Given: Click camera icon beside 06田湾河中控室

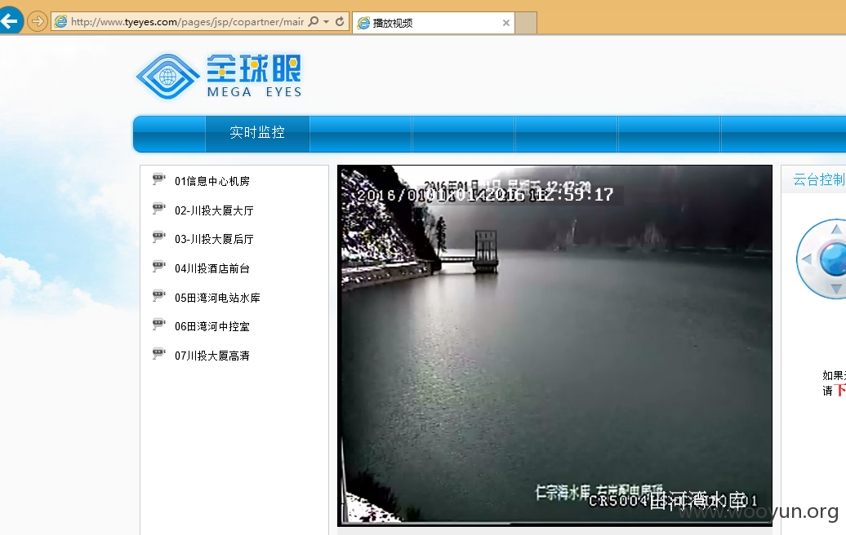Looking at the screenshot, I should pyautogui.click(x=158, y=325).
